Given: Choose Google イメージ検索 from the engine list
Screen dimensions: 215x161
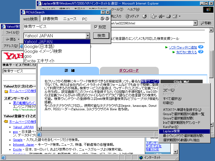Looking at the screenshot, I should click(x=57, y=51).
